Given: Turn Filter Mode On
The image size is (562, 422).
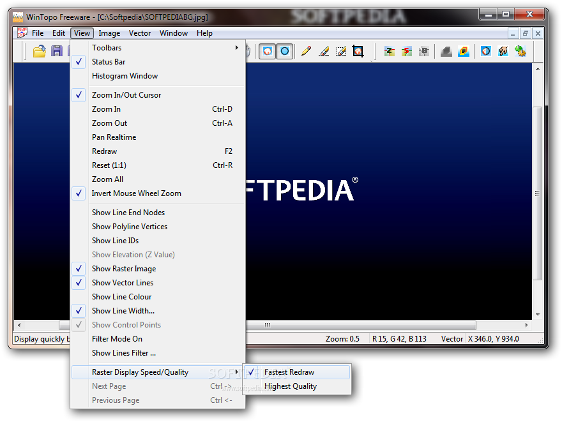Looking at the screenshot, I should 158,339.
